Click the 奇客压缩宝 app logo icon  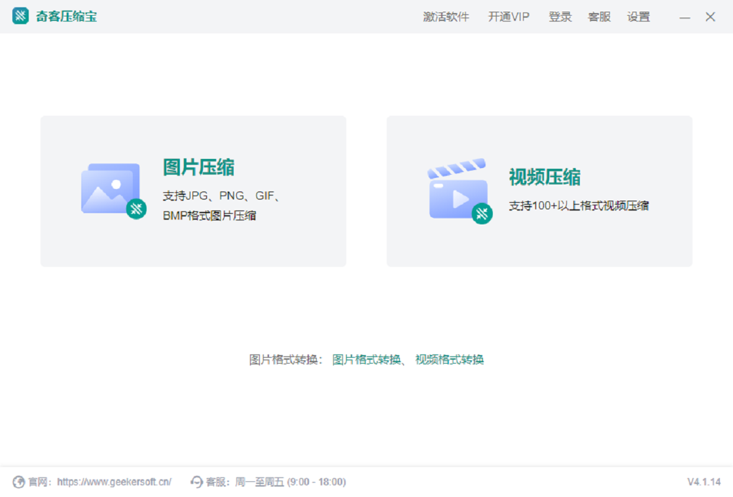[x=20, y=16]
